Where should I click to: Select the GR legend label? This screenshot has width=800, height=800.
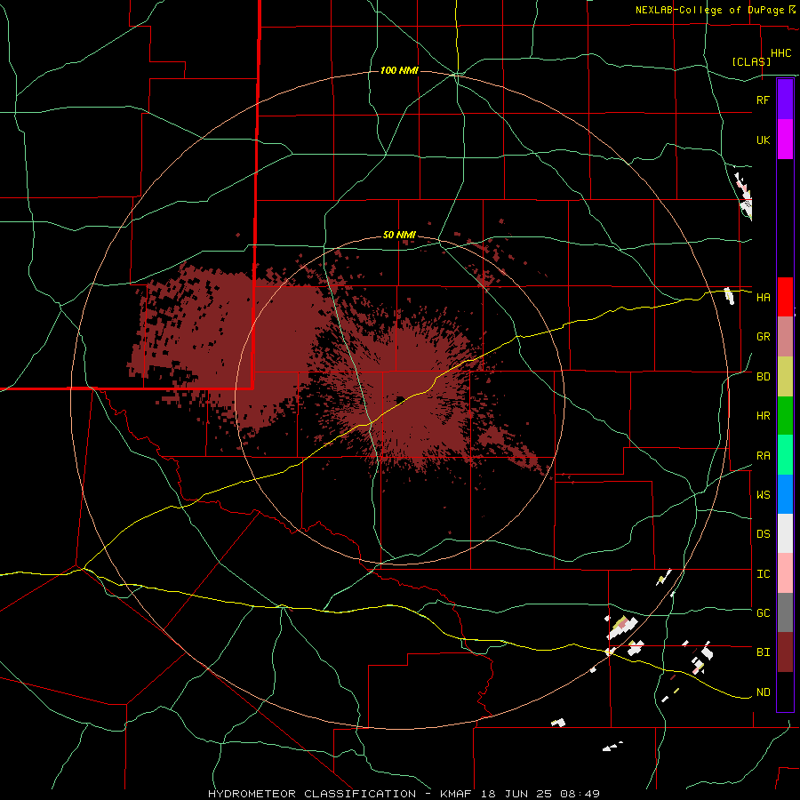[x=763, y=337]
